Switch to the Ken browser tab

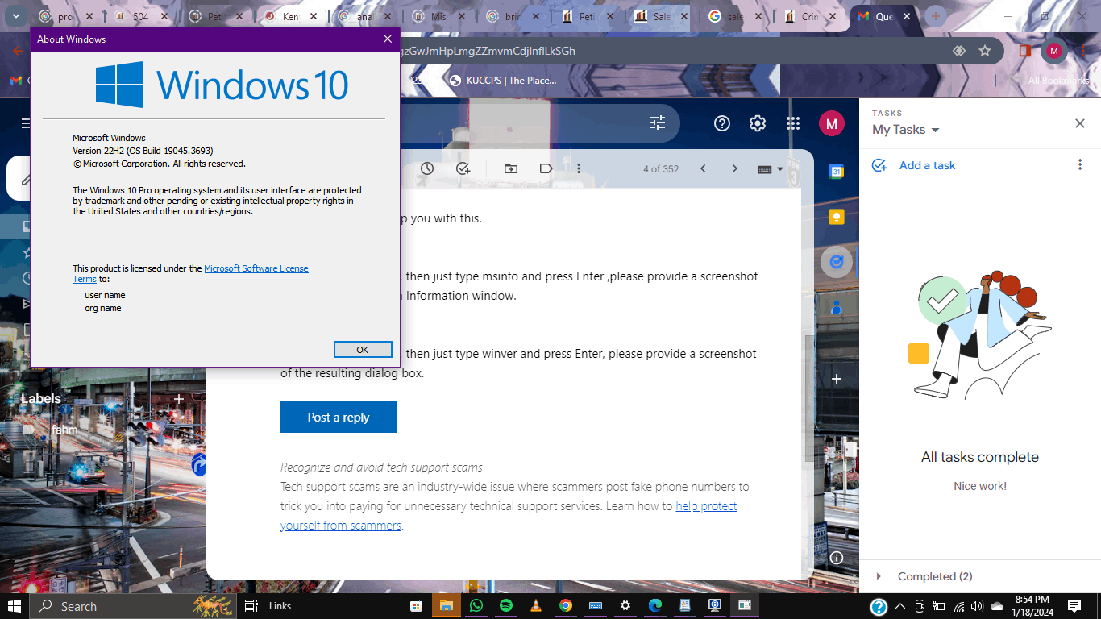coord(292,16)
